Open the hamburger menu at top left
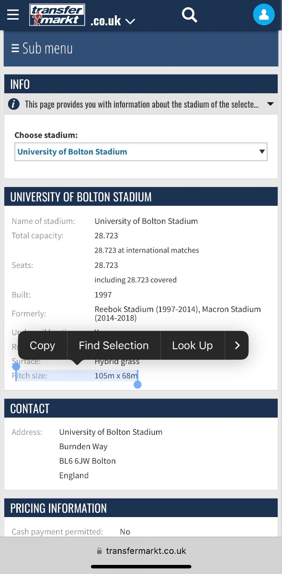The height and width of the screenshot is (574, 282). (13, 15)
